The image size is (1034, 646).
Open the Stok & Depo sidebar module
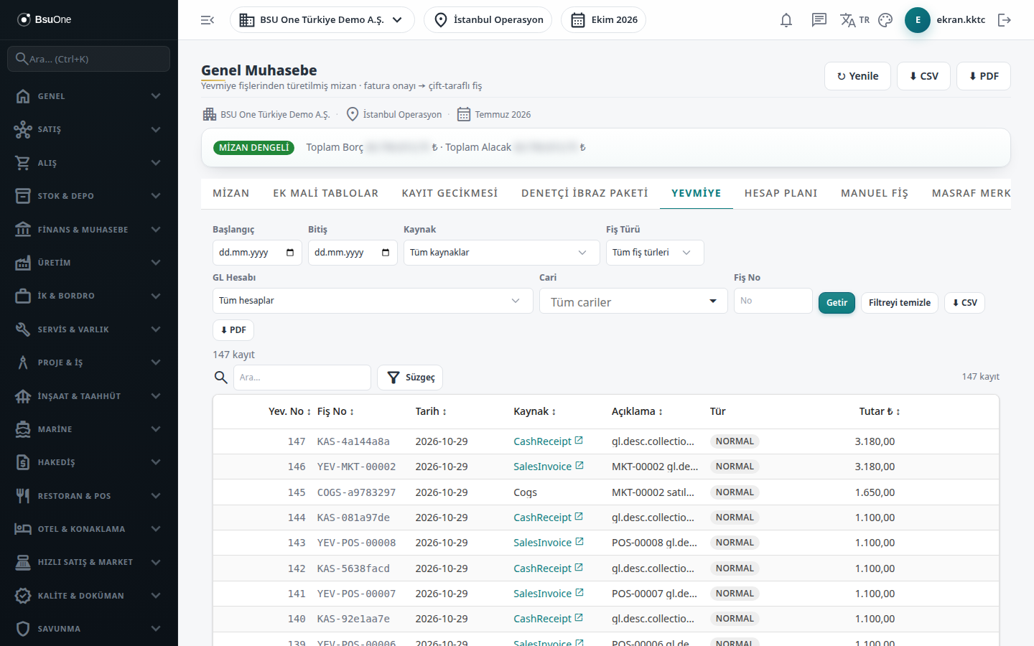tap(89, 196)
